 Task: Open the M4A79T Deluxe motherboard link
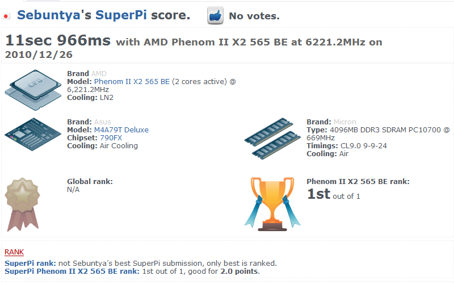(x=121, y=130)
